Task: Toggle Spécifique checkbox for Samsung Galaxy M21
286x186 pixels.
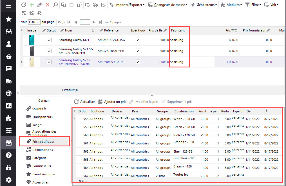Action: (138, 40)
